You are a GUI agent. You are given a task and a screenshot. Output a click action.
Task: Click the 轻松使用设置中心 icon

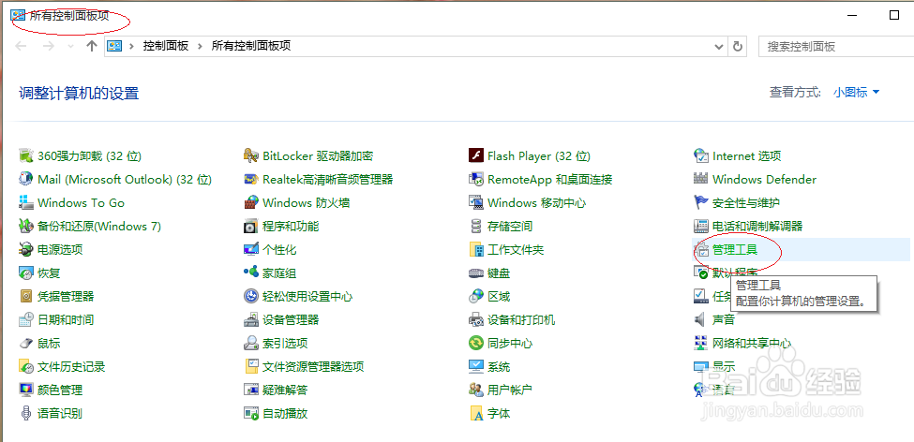tap(251, 297)
